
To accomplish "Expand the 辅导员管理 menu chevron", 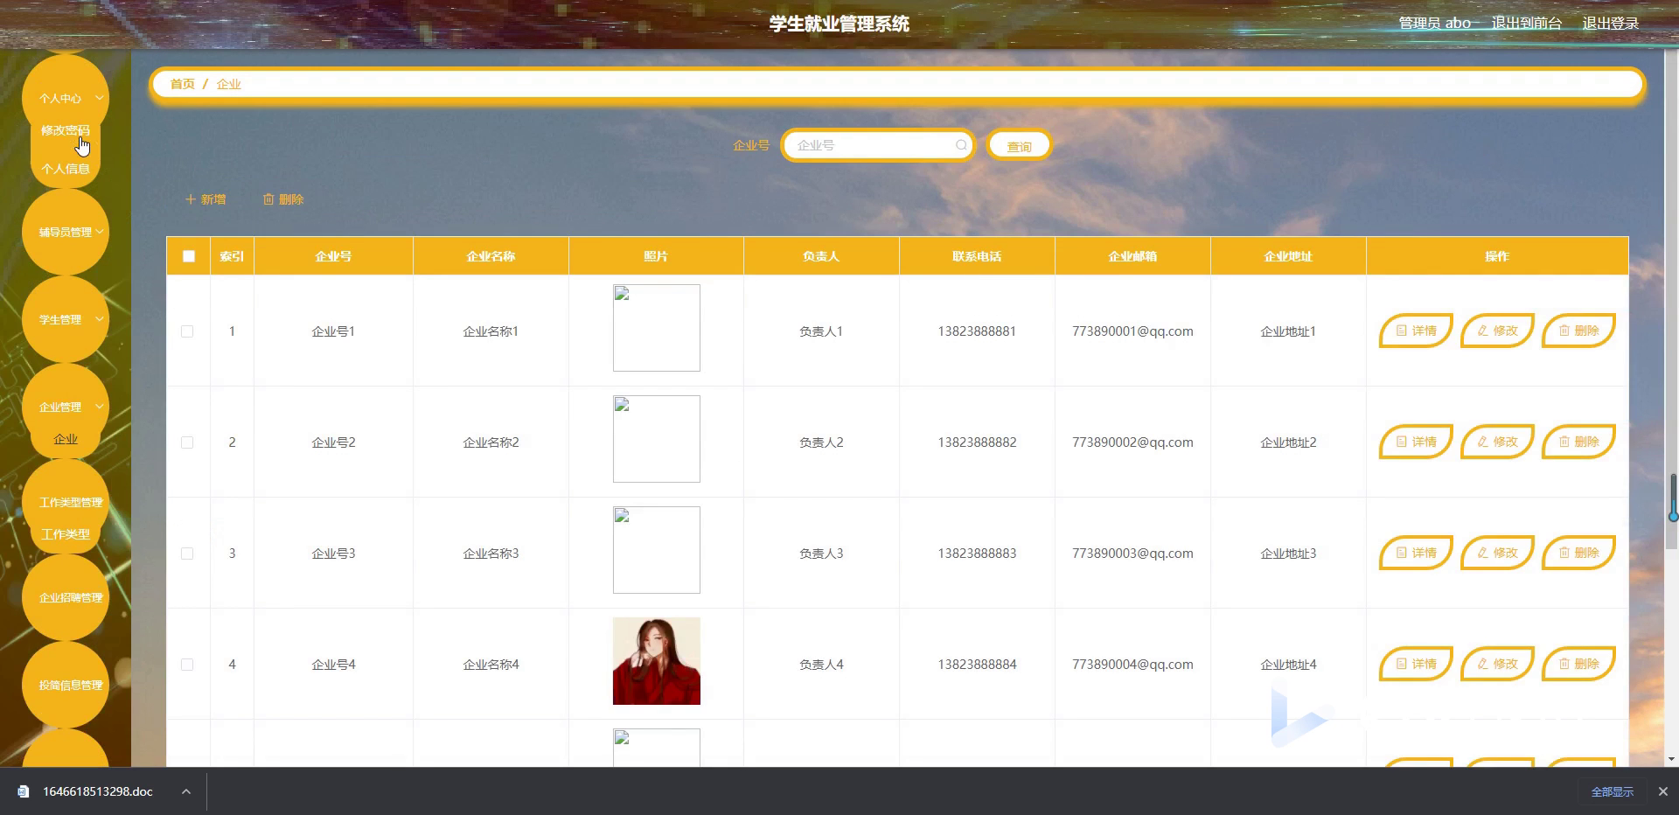I will click(99, 232).
